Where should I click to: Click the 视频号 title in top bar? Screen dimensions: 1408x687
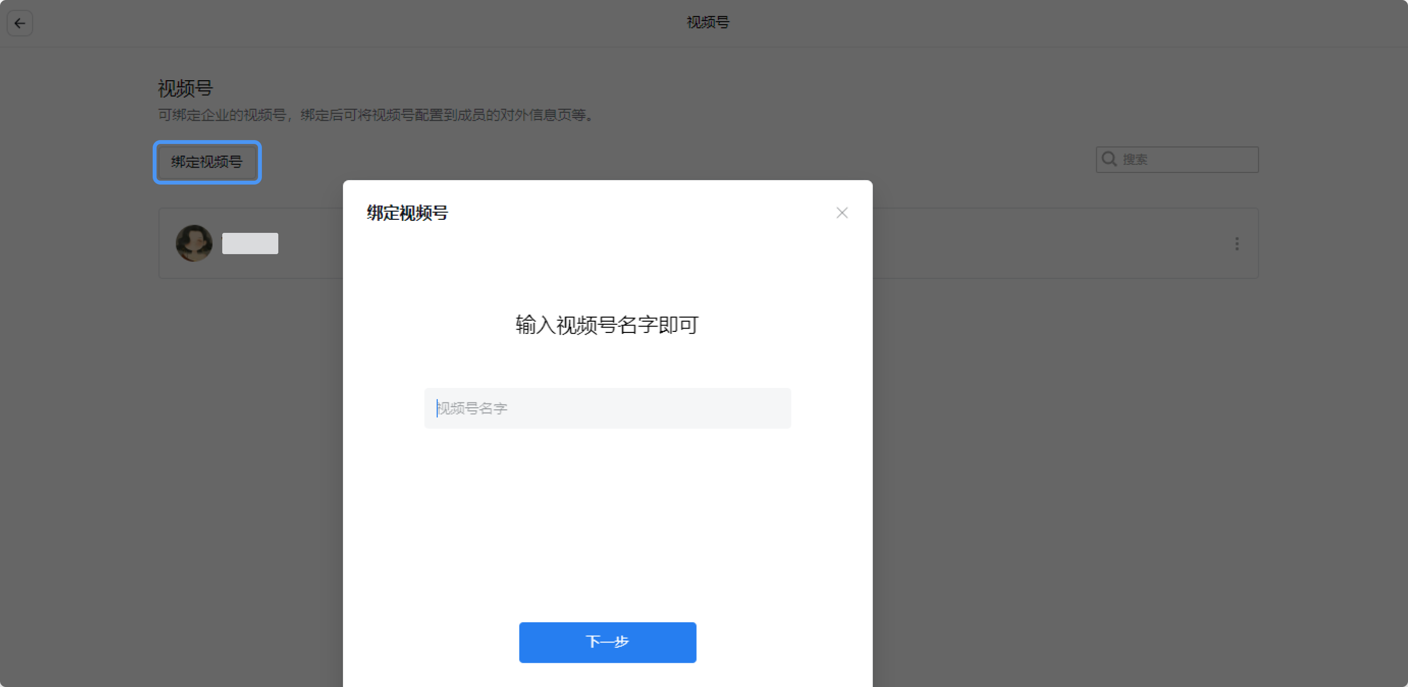708,22
